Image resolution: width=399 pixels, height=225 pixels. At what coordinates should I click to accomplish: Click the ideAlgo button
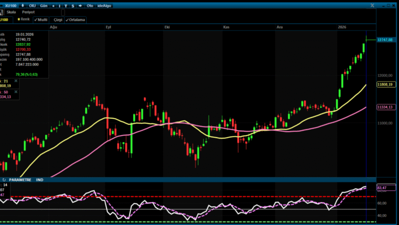(104, 5)
